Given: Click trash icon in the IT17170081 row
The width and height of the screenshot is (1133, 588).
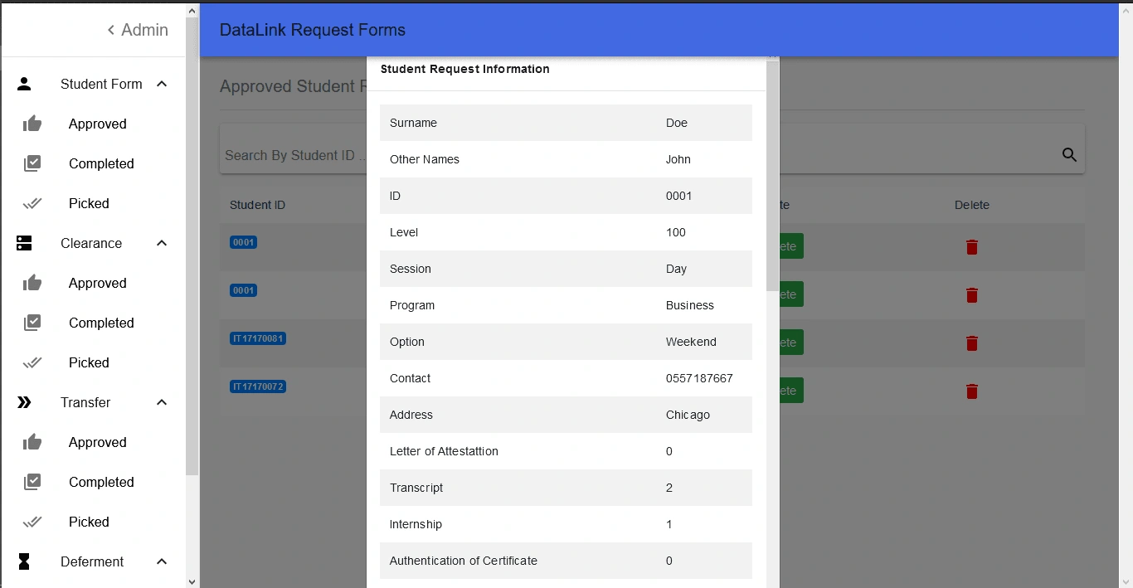Looking at the screenshot, I should click(x=972, y=343).
